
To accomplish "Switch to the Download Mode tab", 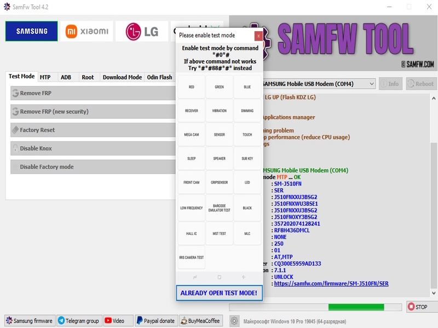I will click(122, 77).
